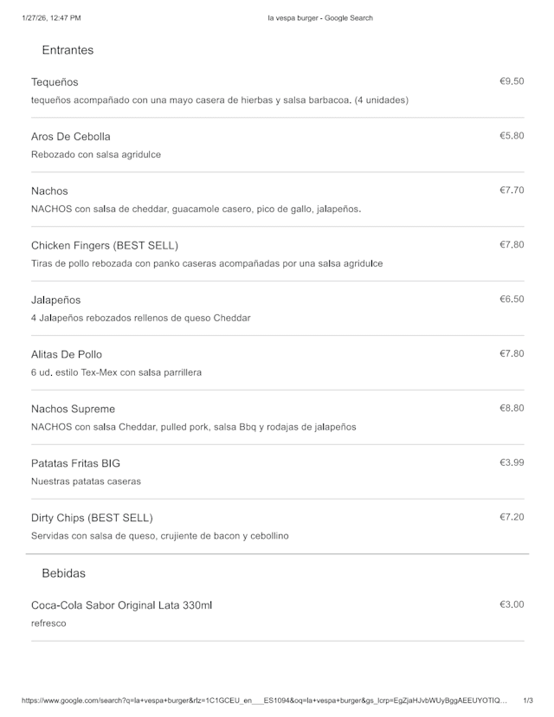This screenshot has height=717, width=554.
Task: Open the Alitas De Pollo item
Action: [x=67, y=355]
